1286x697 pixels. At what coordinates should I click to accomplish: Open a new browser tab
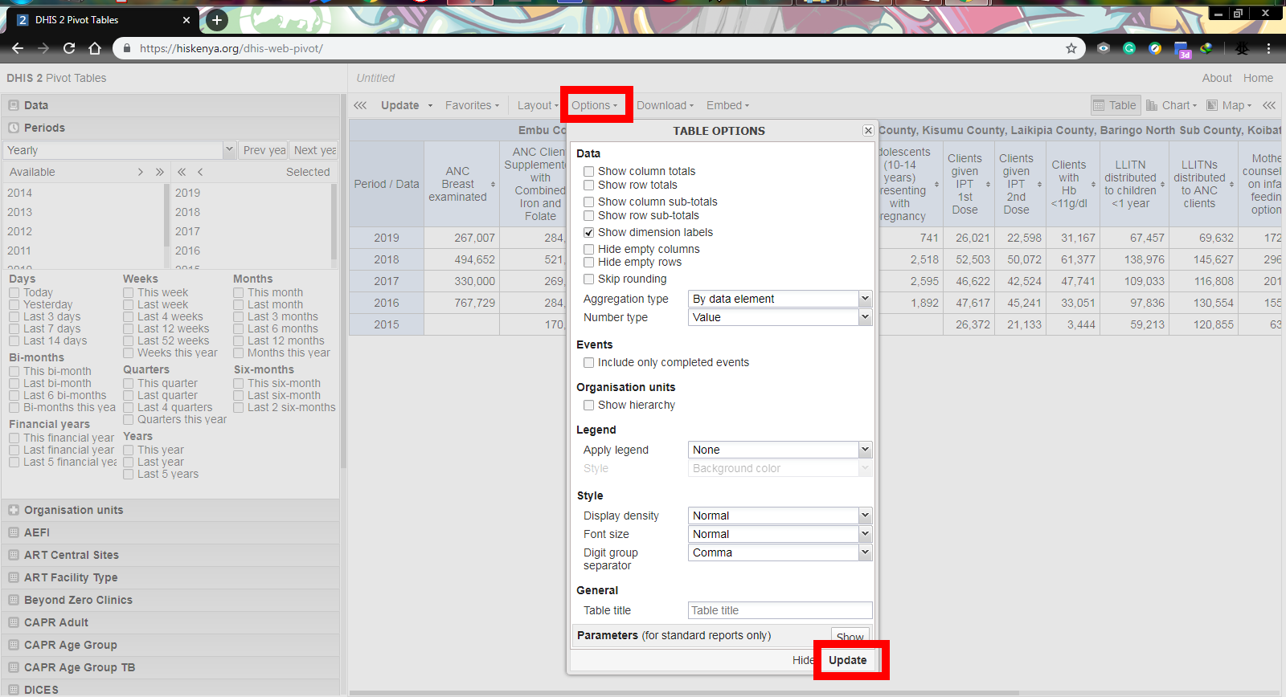217,20
